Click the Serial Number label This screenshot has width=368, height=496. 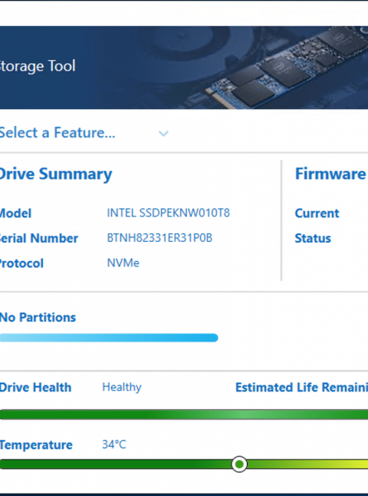click(x=39, y=238)
